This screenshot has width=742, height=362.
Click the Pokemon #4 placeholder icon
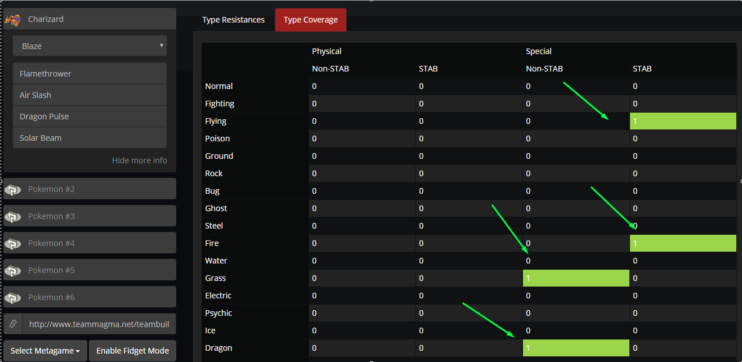pos(12,244)
